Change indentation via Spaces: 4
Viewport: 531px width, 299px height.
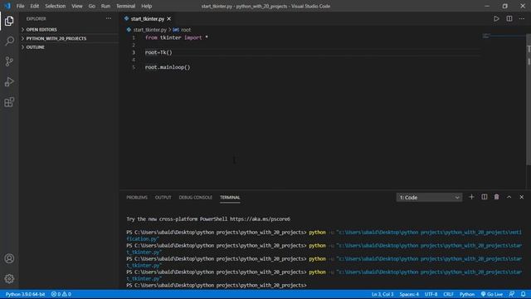[x=409, y=294]
